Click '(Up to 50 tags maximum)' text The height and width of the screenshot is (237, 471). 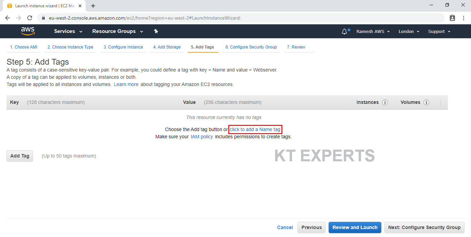(x=69, y=156)
